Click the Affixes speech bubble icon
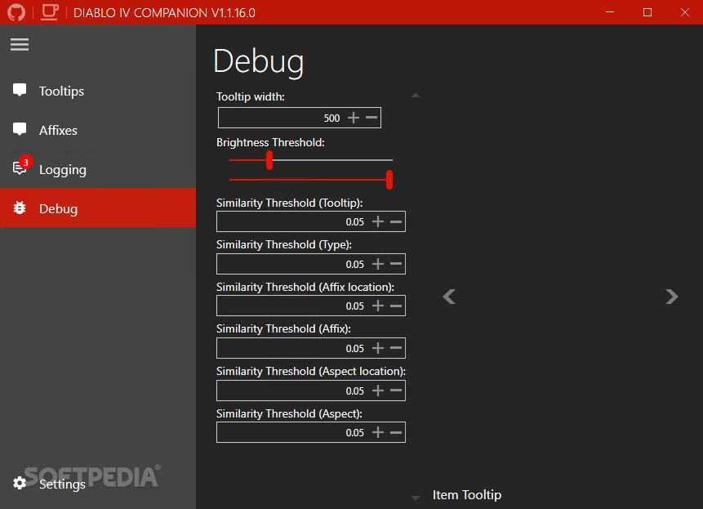This screenshot has height=509, width=703. (x=20, y=130)
